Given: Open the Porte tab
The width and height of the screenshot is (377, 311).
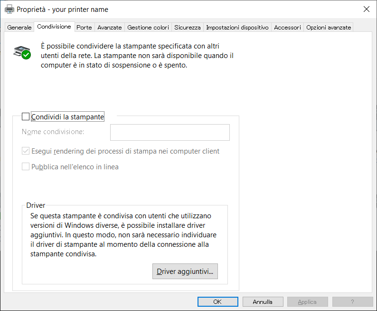Looking at the screenshot, I should pyautogui.click(x=84, y=28).
